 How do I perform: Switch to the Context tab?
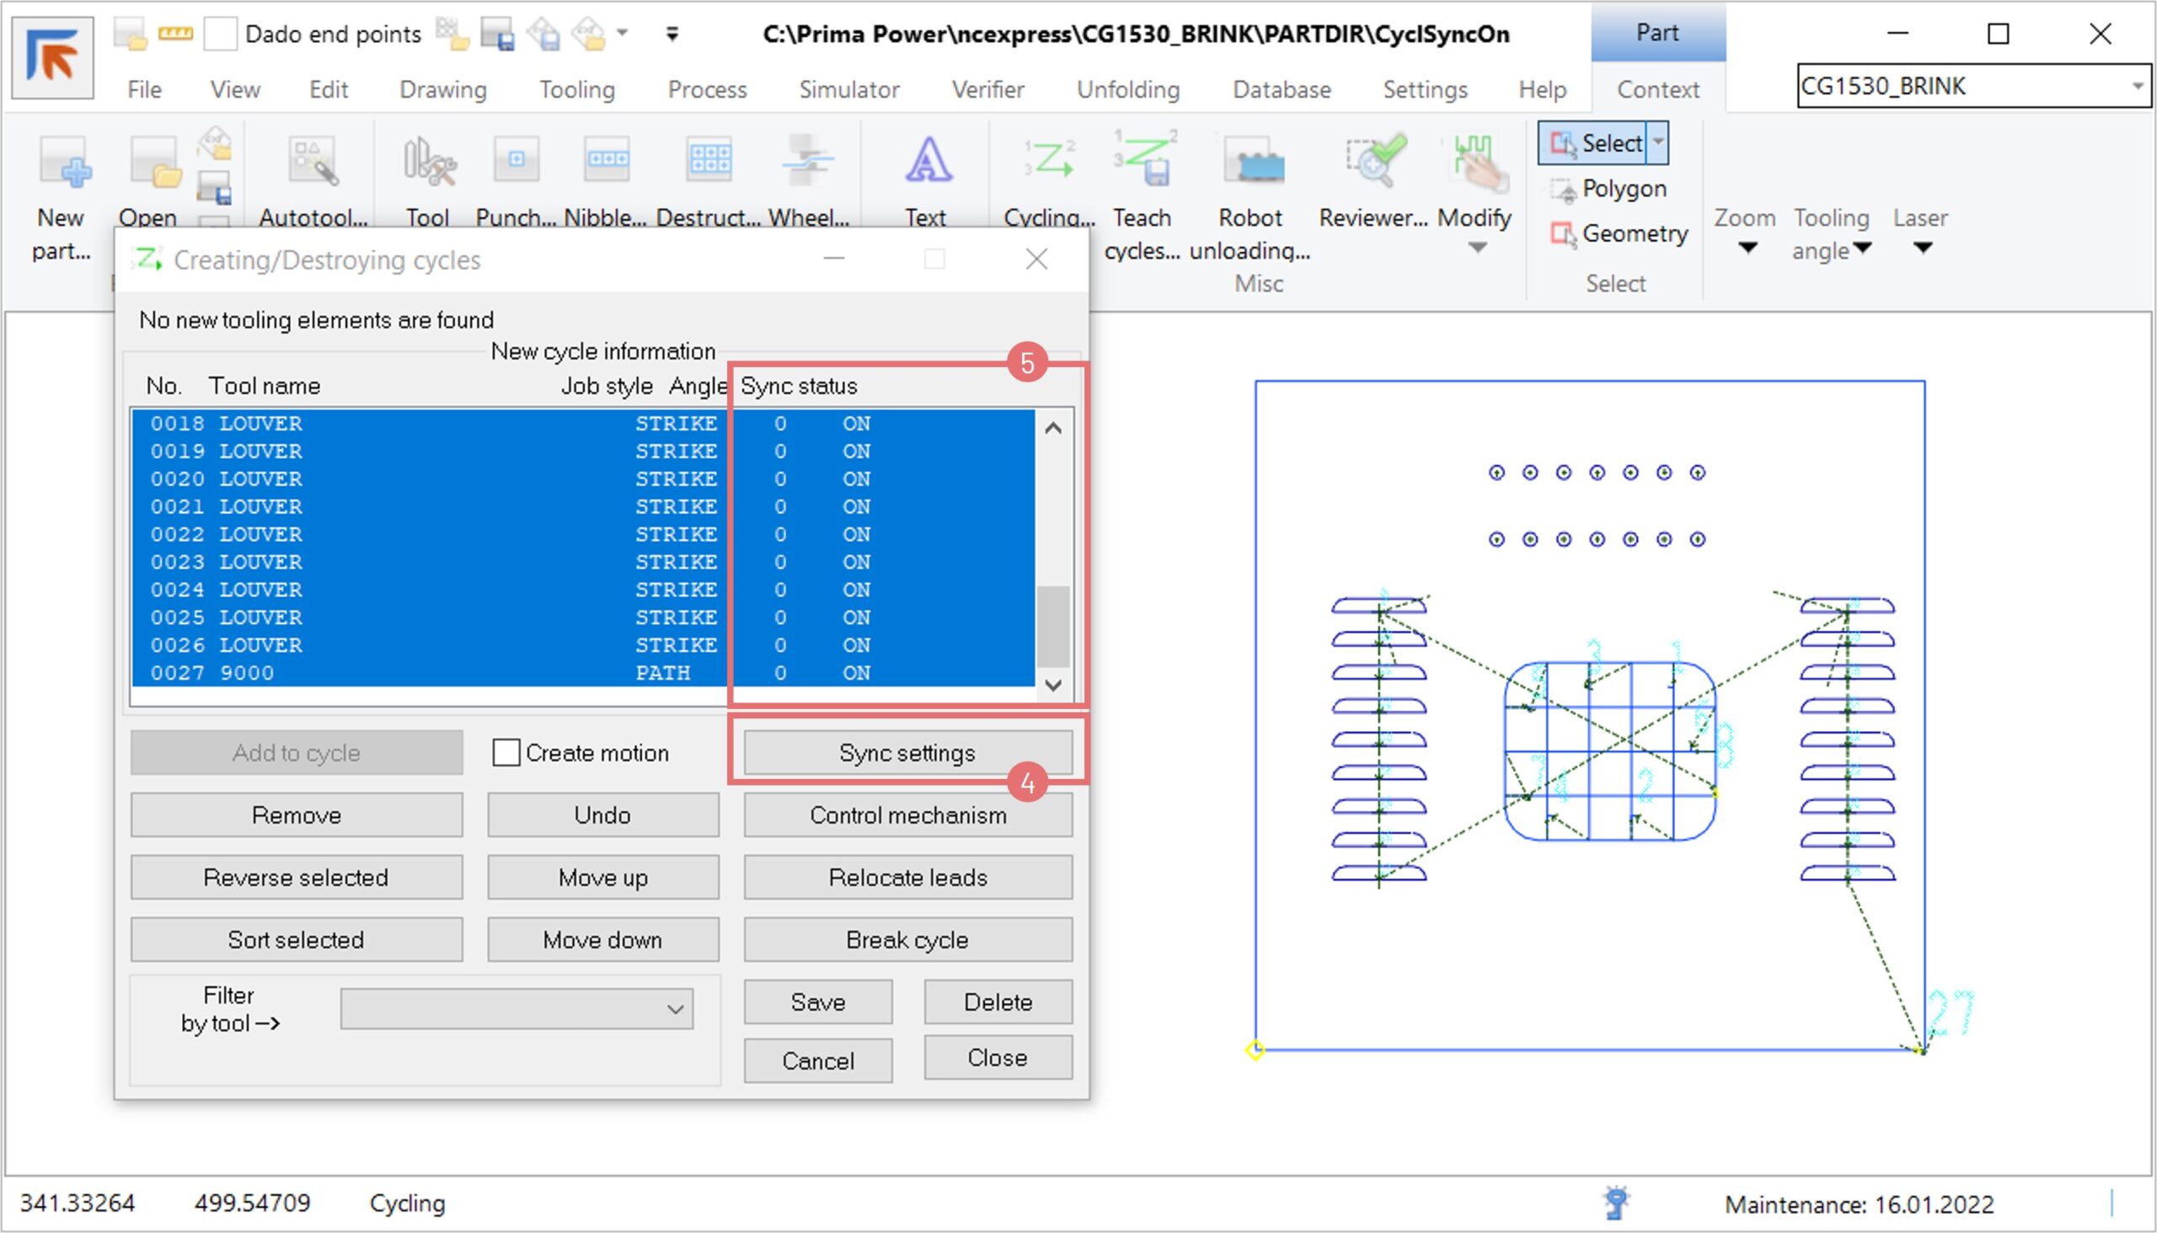pos(1658,89)
